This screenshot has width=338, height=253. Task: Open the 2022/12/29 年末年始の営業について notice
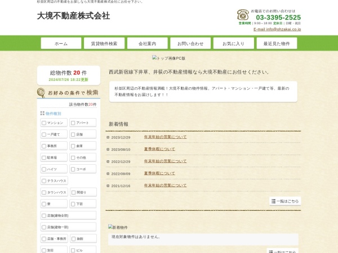click(x=165, y=161)
